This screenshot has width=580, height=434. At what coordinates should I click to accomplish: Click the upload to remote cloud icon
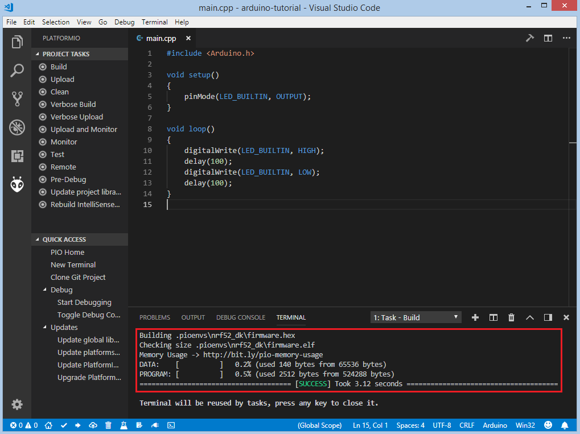(x=93, y=425)
